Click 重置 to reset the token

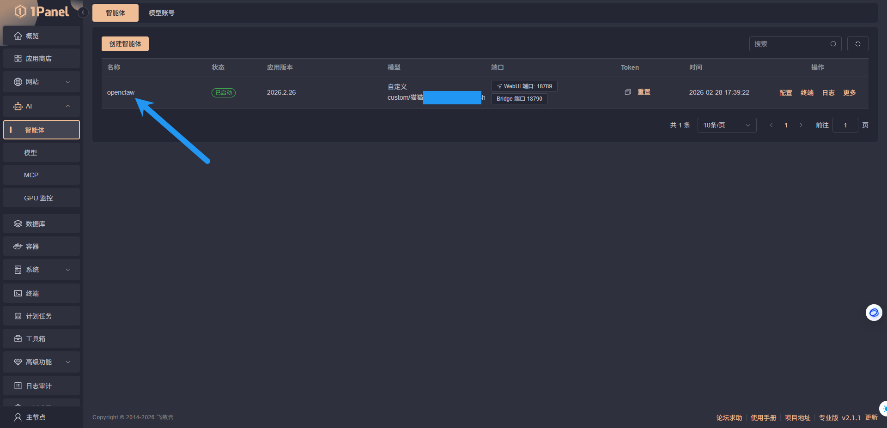coord(644,92)
